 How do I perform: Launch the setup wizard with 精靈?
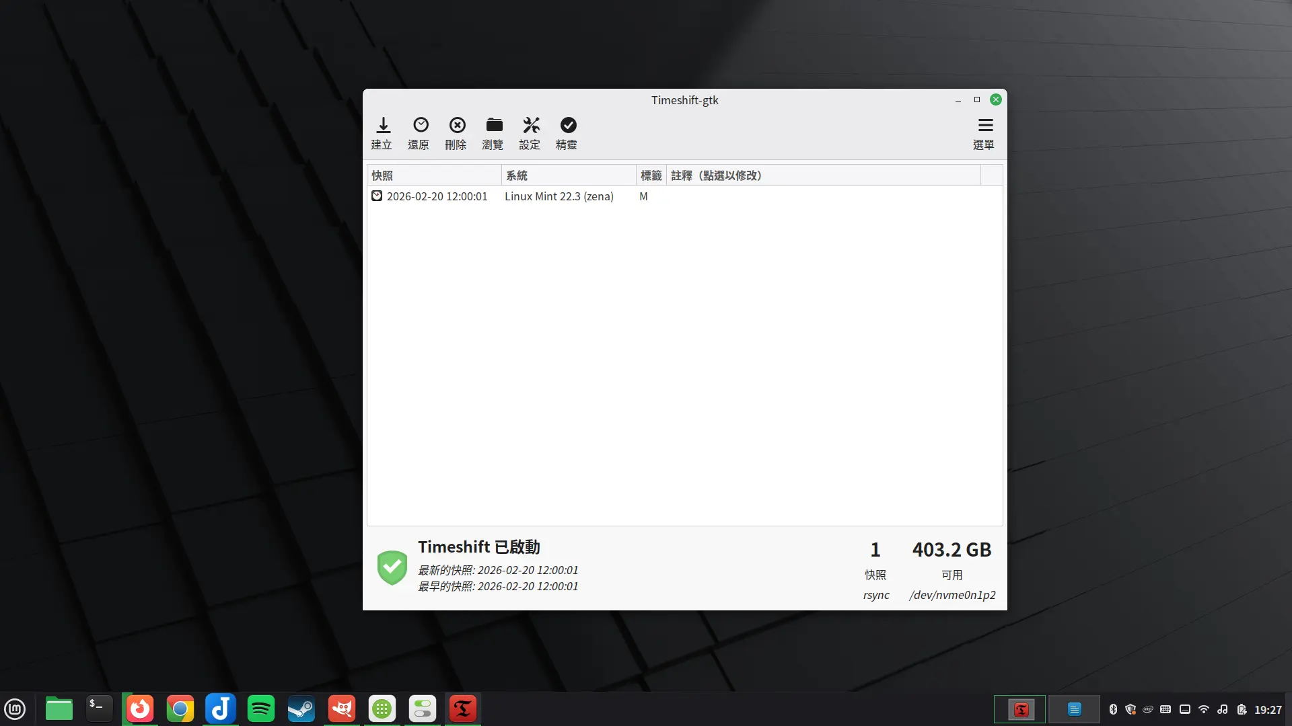pyautogui.click(x=567, y=132)
